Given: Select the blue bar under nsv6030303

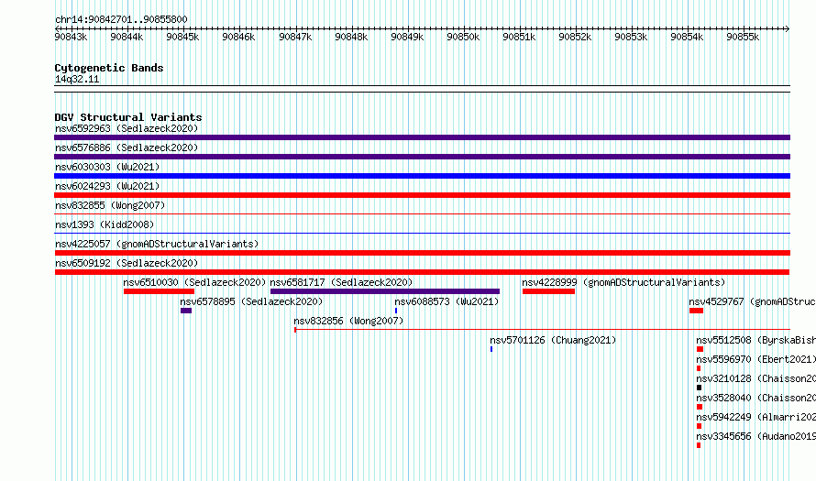Looking at the screenshot, I should pyautogui.click(x=422, y=176).
